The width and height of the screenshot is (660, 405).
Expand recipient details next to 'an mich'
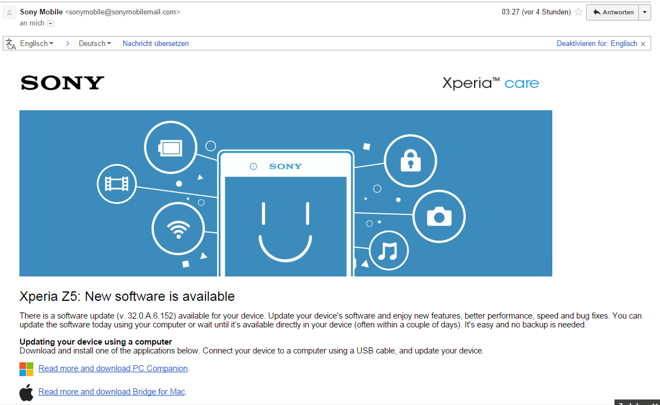coord(51,23)
